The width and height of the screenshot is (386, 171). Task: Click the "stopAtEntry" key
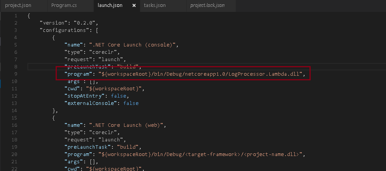(85, 96)
